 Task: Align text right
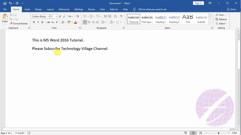[x=93, y=22]
